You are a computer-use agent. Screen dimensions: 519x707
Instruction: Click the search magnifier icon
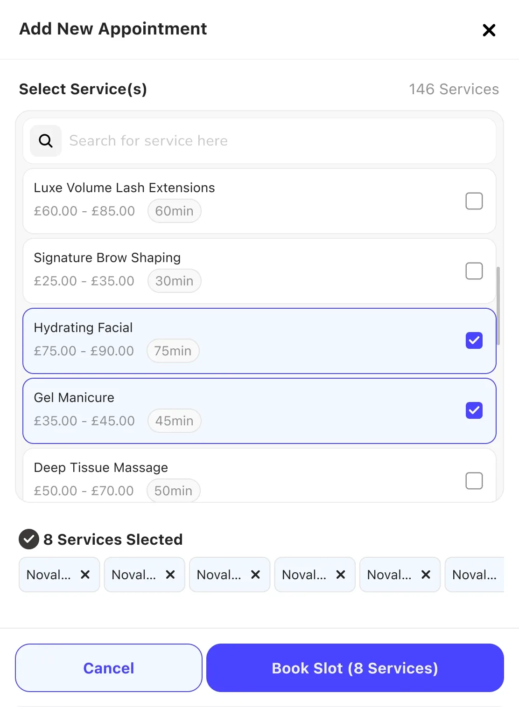(x=46, y=141)
